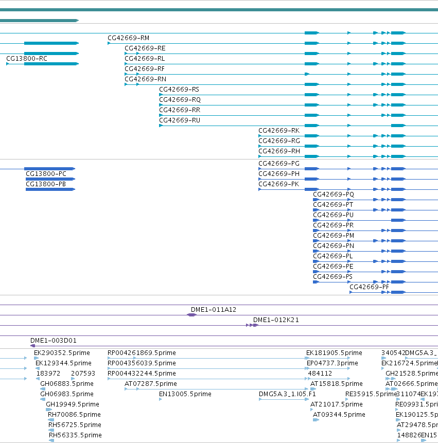Viewport: 438px width, 443px height.
Task: Pick transcript CG42669-RK
Action: pyautogui.click(x=279, y=131)
